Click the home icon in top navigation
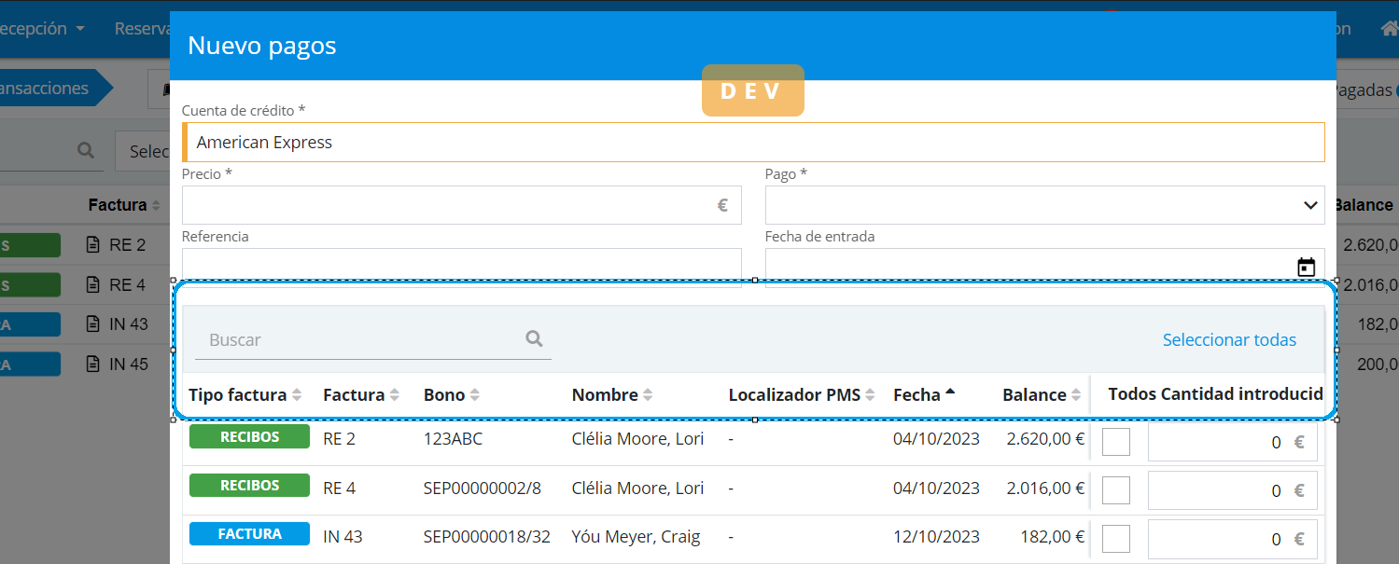This screenshot has height=564, width=1399. 1389,29
